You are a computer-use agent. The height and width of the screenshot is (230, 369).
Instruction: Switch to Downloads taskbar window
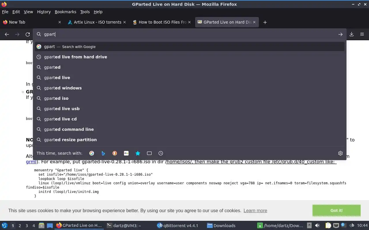[230, 226]
